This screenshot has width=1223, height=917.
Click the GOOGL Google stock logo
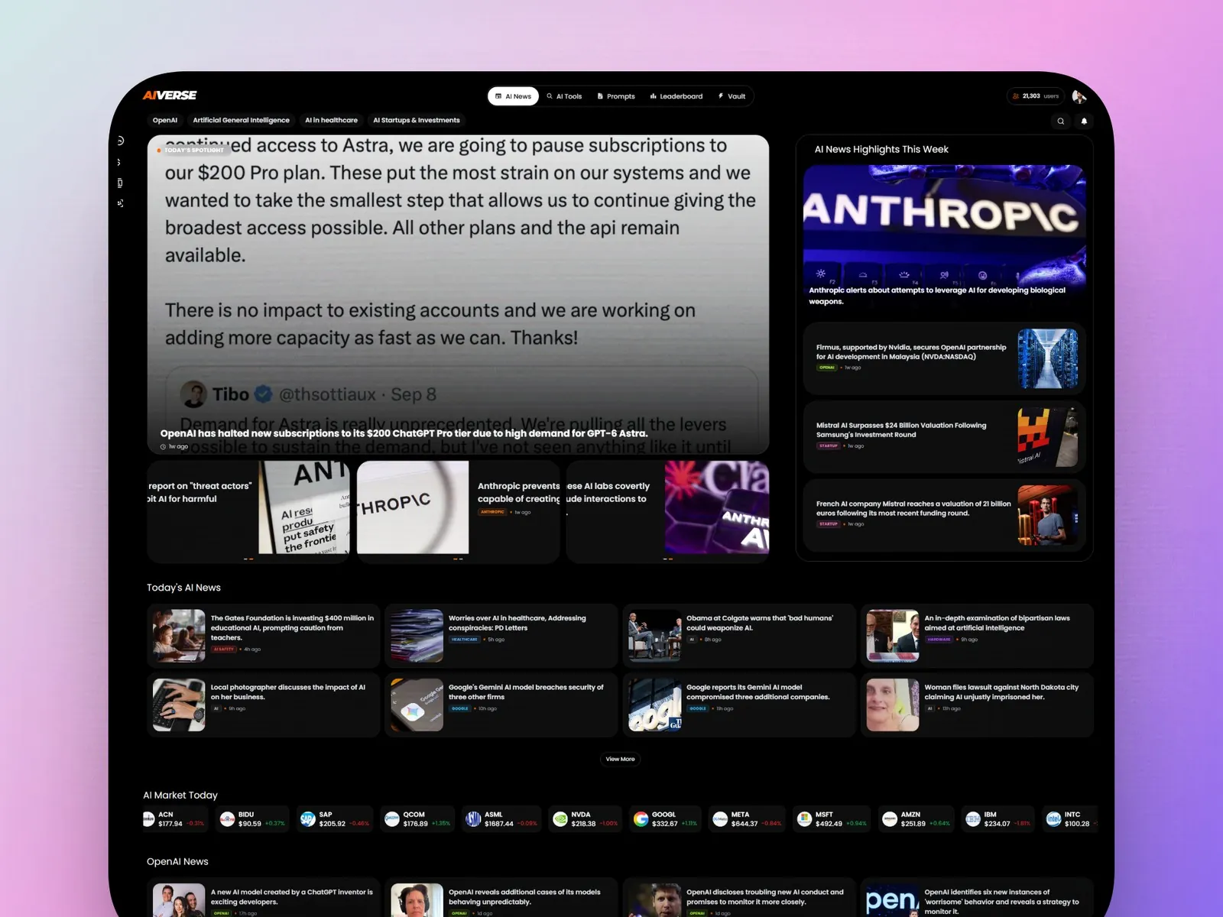641,819
